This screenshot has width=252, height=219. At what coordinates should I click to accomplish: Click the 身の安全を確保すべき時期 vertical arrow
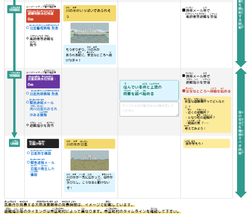coord(241,133)
